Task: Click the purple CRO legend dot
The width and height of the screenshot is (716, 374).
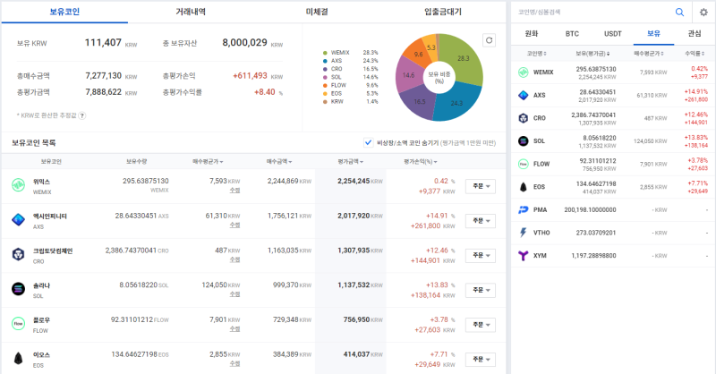Action: [325, 69]
